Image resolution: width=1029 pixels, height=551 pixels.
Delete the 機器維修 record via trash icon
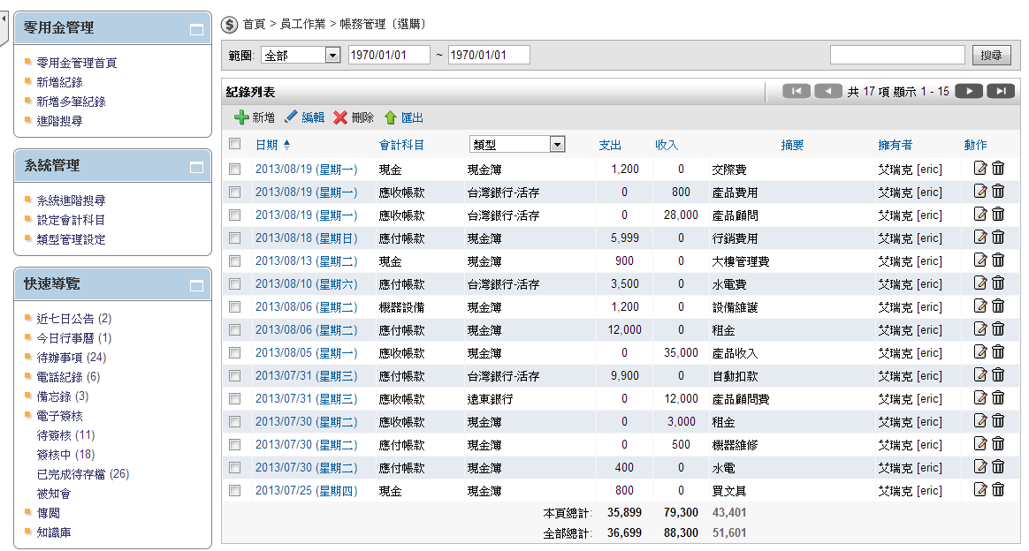pyautogui.click(x=998, y=443)
